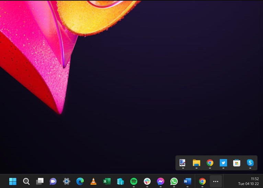Launch Microsoft Edge browser
This screenshot has width=263, height=188.
pos(80,181)
